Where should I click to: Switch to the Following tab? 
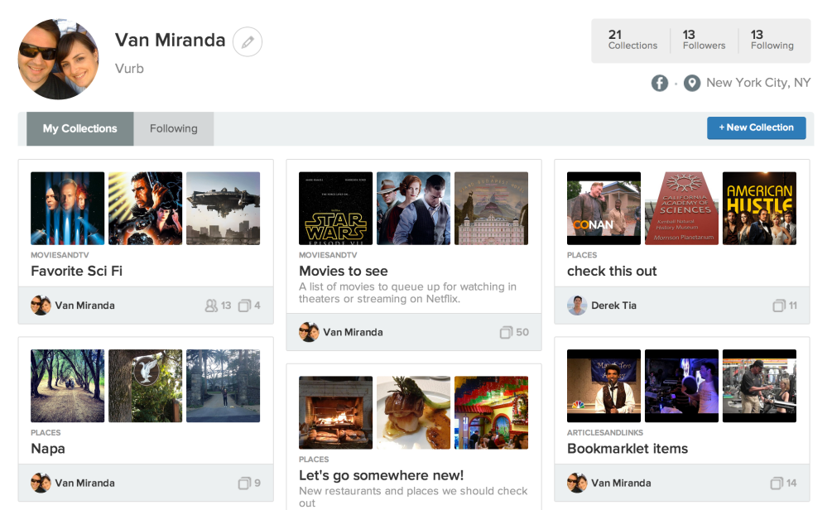(174, 128)
